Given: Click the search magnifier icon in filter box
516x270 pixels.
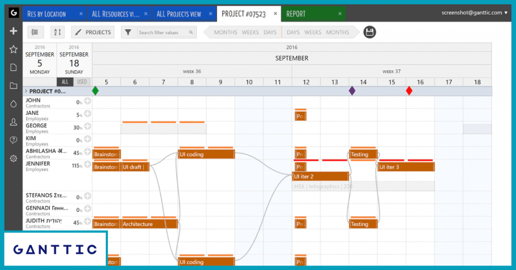Looking at the screenshot, I should 191,33.
